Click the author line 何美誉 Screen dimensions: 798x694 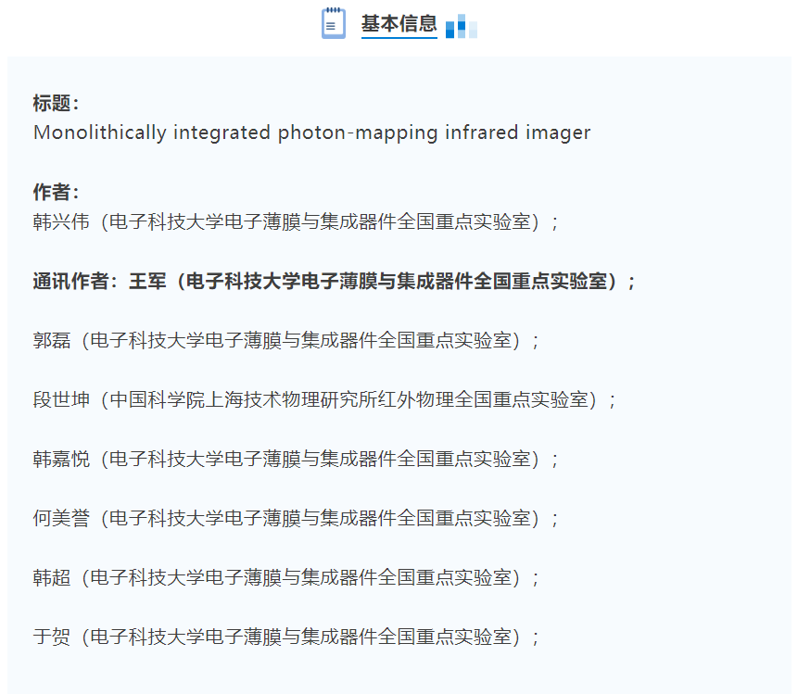296,519
